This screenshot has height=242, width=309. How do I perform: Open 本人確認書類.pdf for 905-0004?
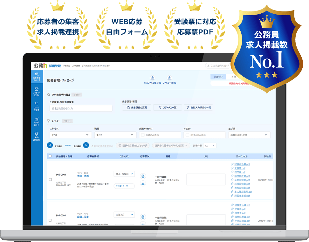[243, 192]
